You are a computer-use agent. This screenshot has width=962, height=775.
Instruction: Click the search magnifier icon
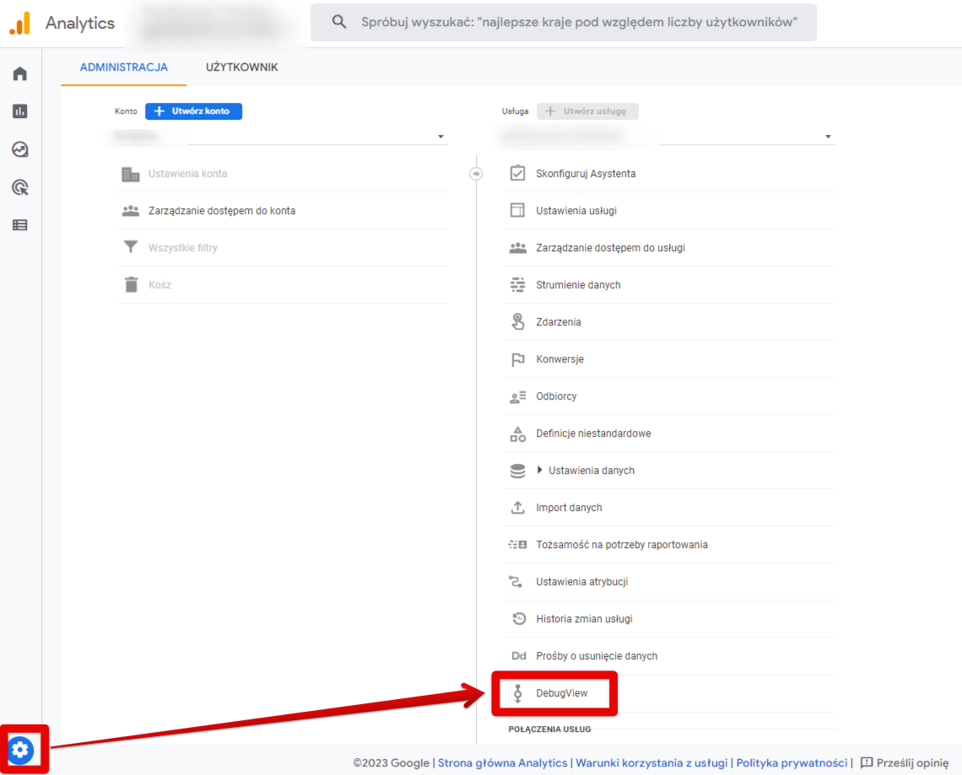tap(338, 22)
